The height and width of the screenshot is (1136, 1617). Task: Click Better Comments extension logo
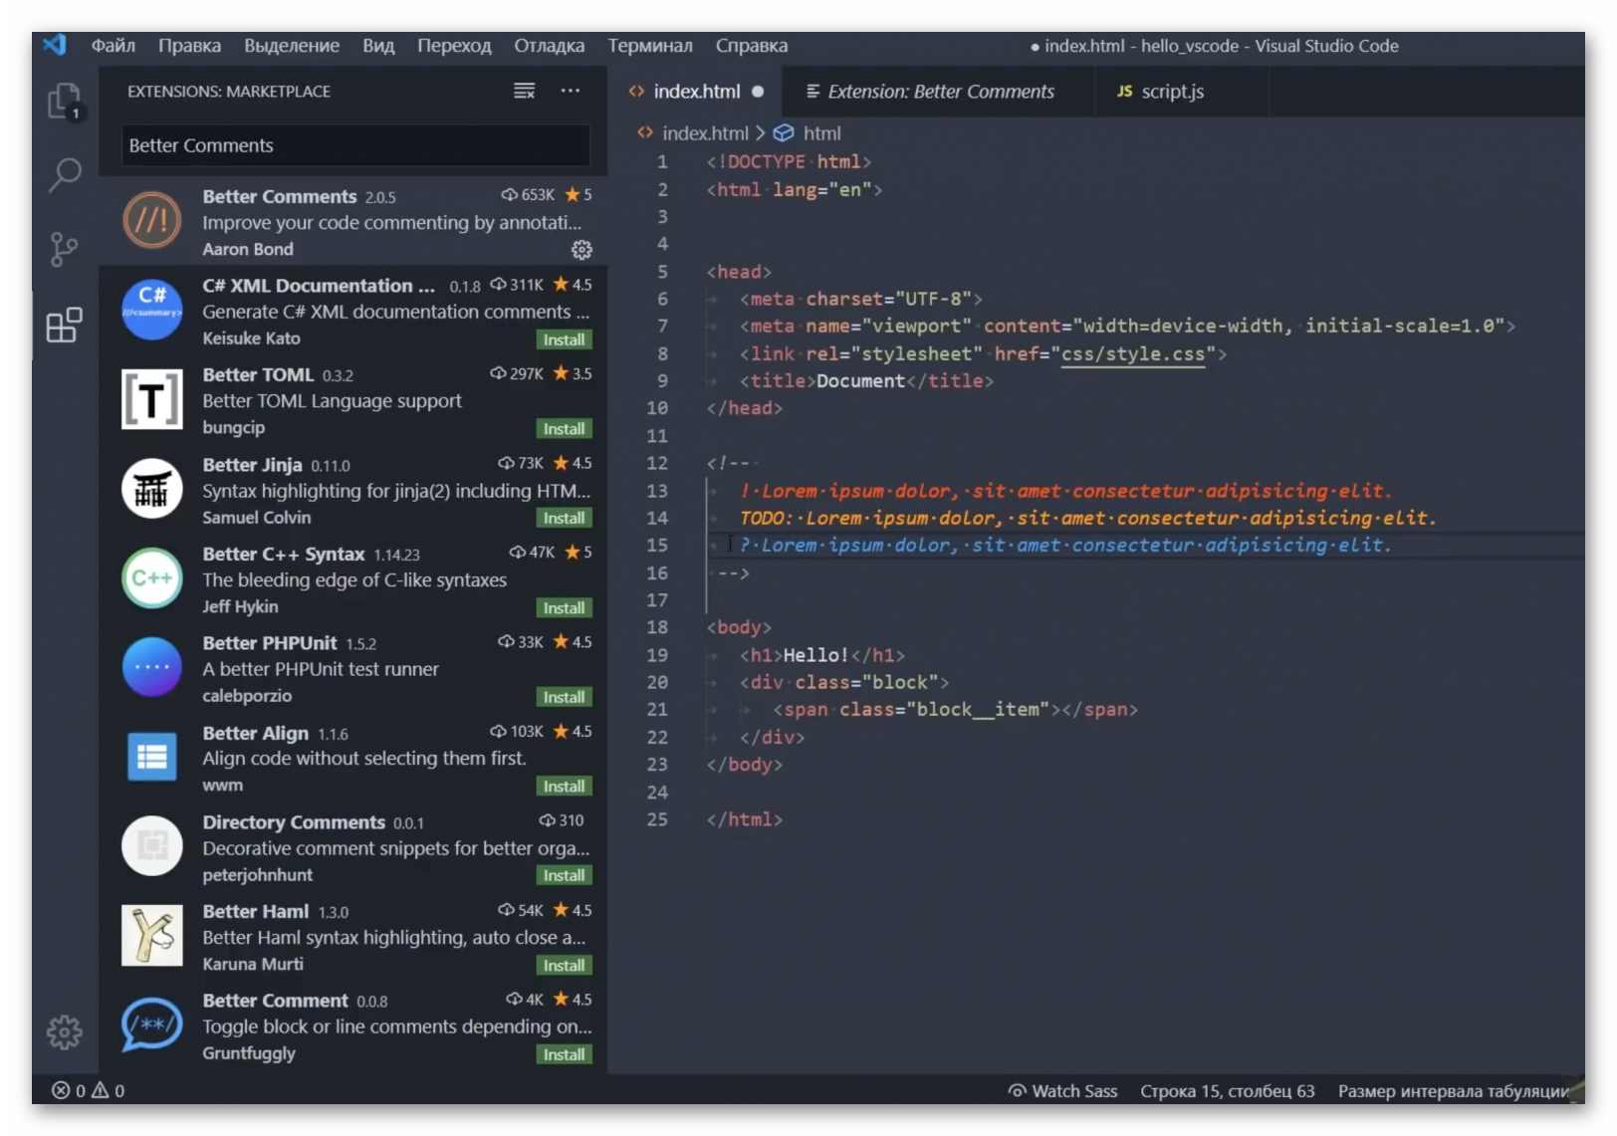pos(152,220)
